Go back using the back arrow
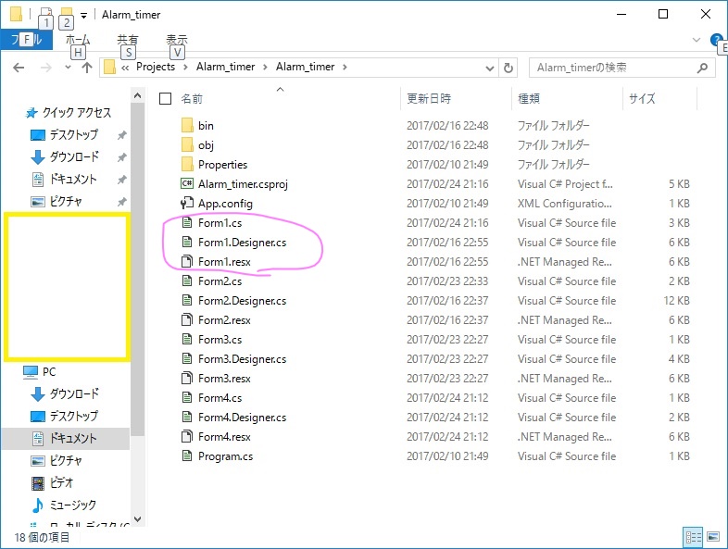Screen dimensions: 728x549 click(19, 68)
